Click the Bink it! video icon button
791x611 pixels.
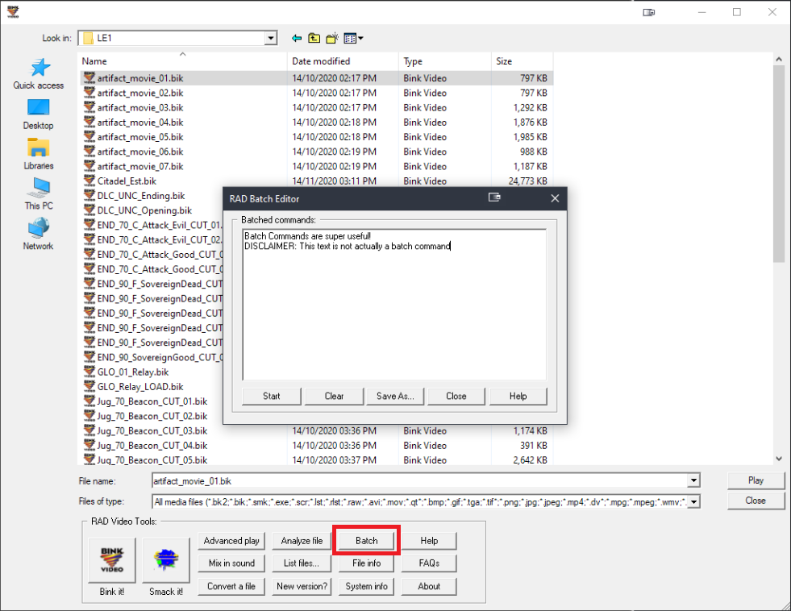click(x=111, y=559)
